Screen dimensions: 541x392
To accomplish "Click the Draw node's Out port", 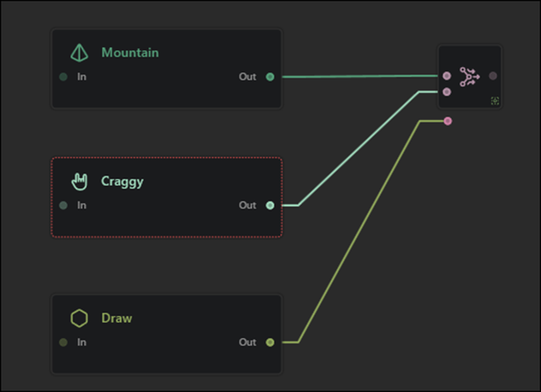I will [270, 343].
